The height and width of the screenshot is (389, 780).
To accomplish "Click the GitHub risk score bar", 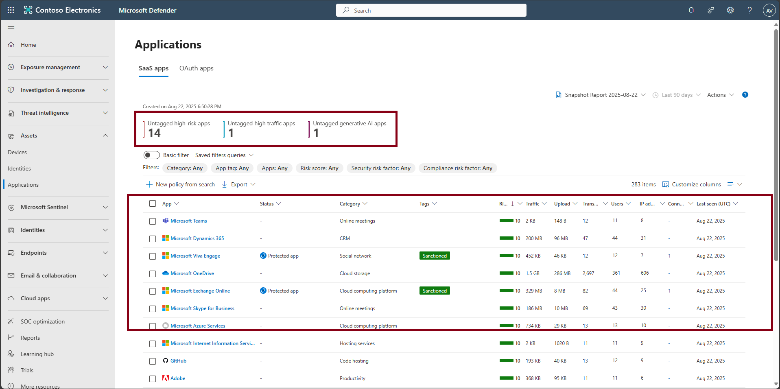I will (507, 361).
